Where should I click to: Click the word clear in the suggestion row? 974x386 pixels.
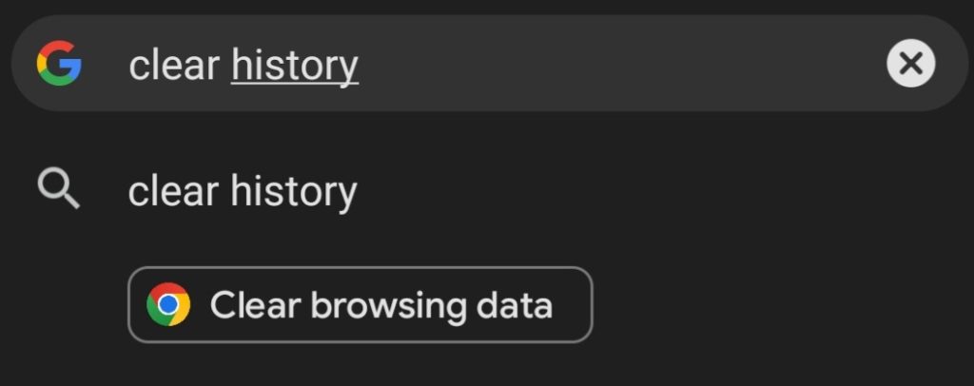coord(174,190)
